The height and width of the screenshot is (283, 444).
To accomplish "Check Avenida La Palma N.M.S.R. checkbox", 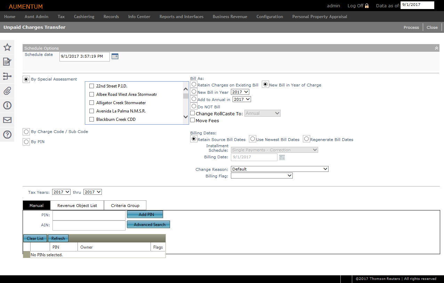I will (92, 111).
